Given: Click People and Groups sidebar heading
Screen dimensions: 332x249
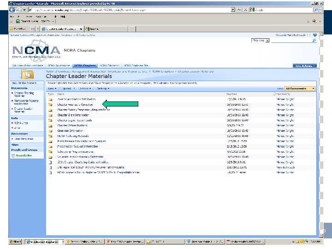Looking at the screenshot, I should pyautogui.click(x=24, y=150).
